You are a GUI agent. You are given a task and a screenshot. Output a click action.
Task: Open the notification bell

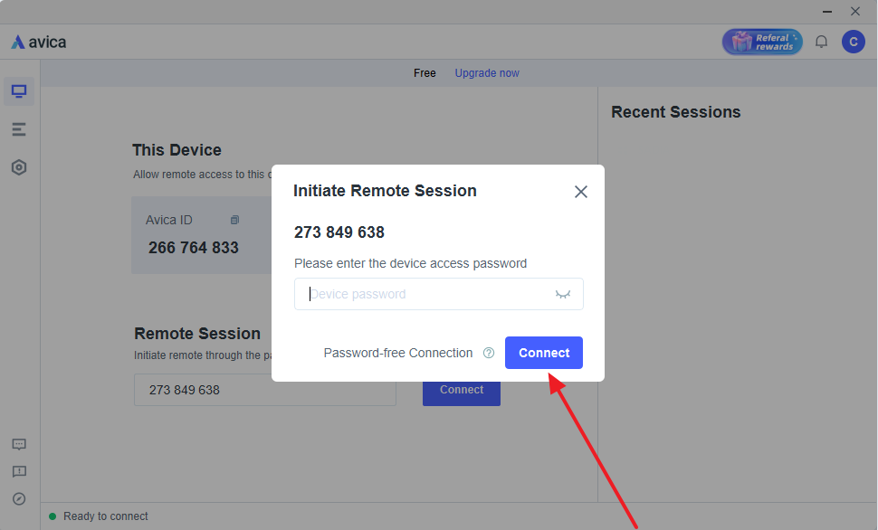pos(821,42)
